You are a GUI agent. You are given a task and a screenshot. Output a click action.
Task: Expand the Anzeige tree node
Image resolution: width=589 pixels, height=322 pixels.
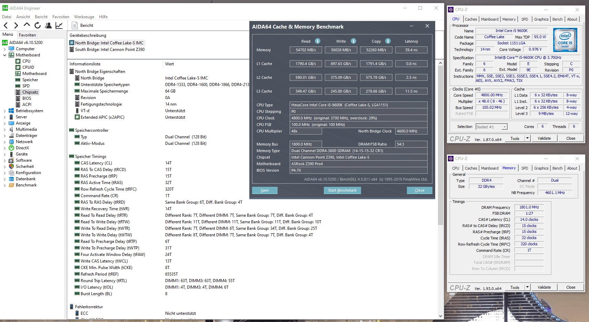coord(4,123)
